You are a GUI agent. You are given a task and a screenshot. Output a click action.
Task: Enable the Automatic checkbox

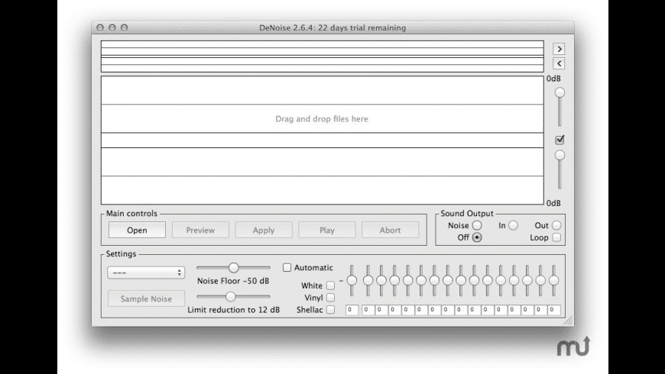tap(287, 268)
